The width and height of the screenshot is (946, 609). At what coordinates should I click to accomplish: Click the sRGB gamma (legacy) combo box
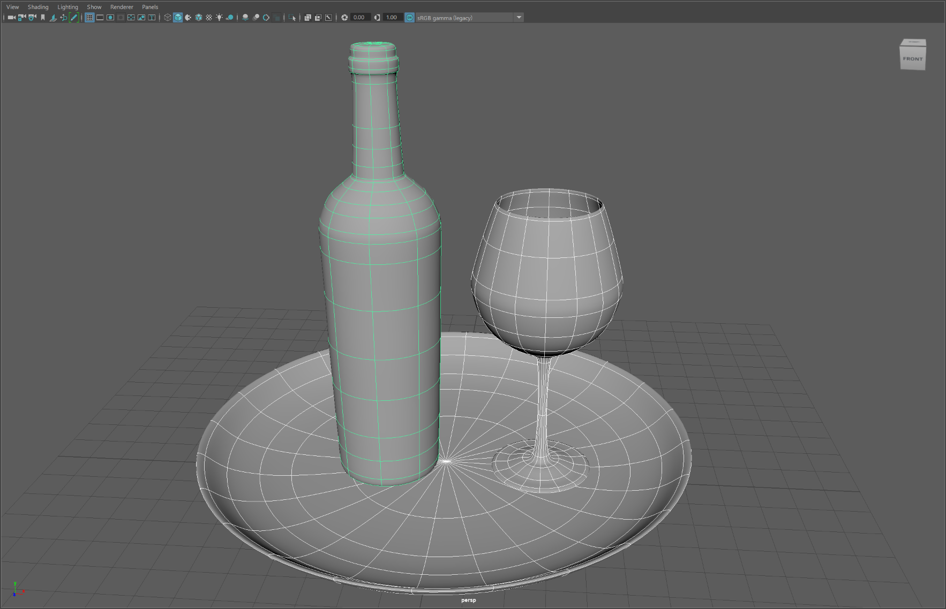(470, 18)
